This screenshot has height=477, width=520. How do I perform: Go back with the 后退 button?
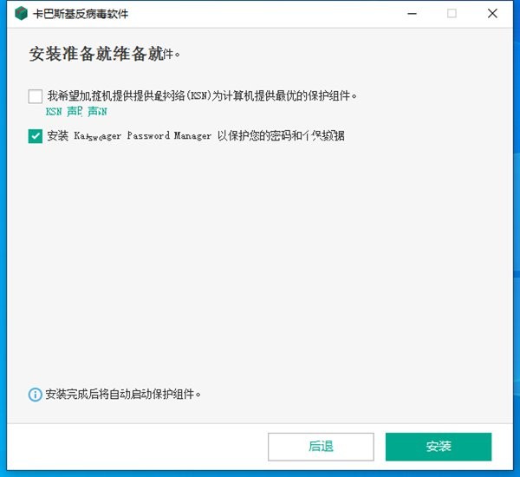coord(321,447)
